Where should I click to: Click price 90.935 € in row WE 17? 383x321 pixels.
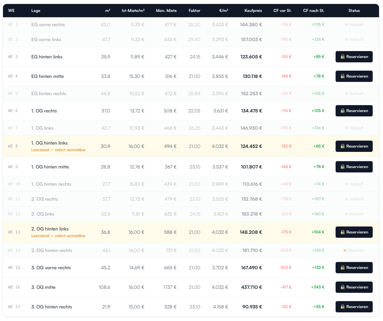point(252,307)
